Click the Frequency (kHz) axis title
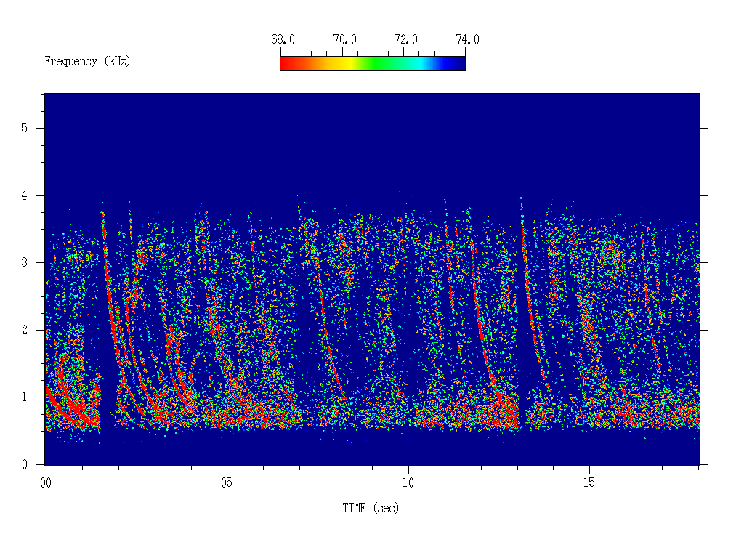The height and width of the screenshot is (558, 744). (x=87, y=62)
